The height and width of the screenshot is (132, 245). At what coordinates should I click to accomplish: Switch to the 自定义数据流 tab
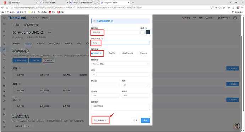point(55,44)
